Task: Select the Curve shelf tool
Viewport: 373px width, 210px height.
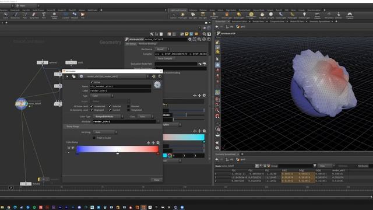Action: click(x=5, y=16)
